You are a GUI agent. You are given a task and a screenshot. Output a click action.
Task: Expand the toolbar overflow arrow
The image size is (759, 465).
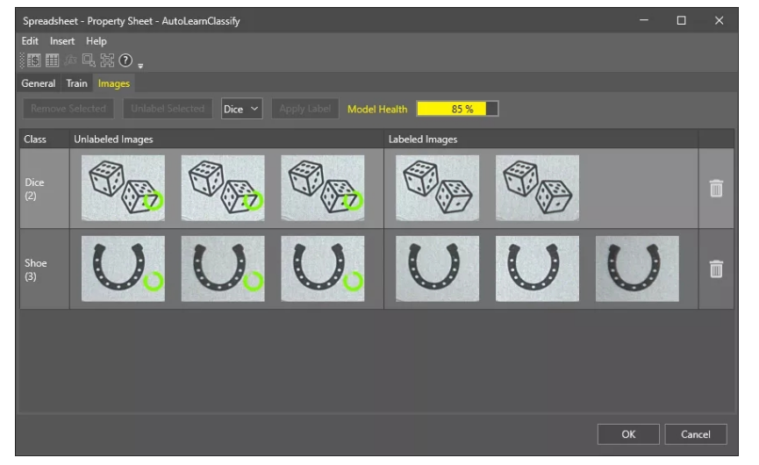click(140, 64)
